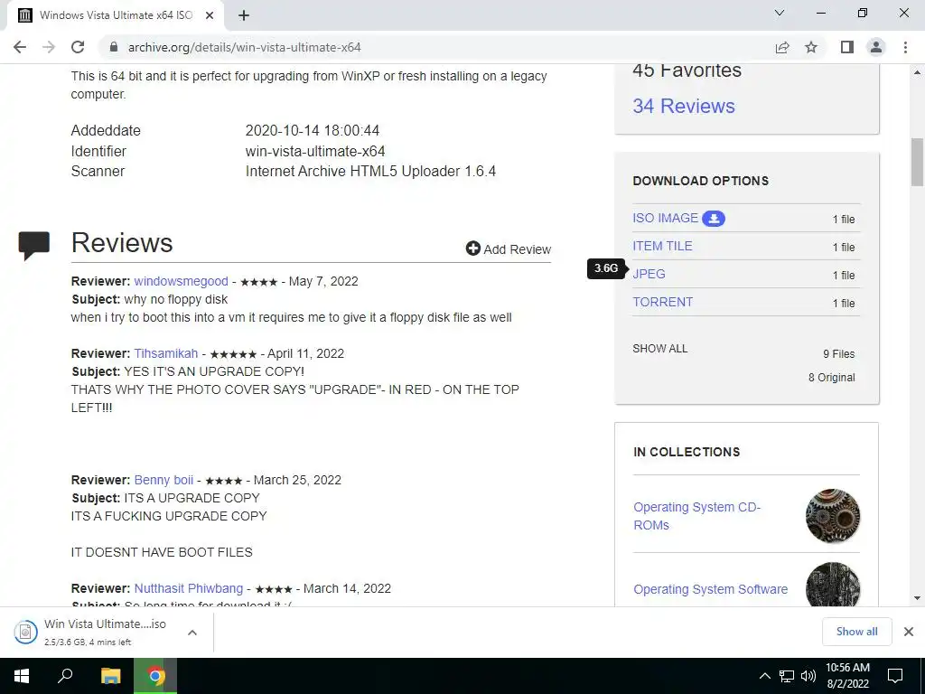The height and width of the screenshot is (694, 925).
Task: Click the forward navigation arrow
Action: (x=49, y=47)
